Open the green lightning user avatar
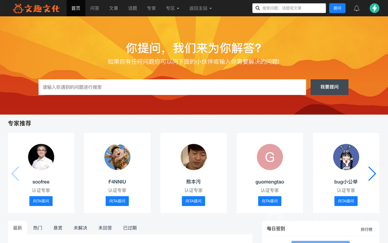The width and height of the screenshot is (388, 243). [x=374, y=8]
